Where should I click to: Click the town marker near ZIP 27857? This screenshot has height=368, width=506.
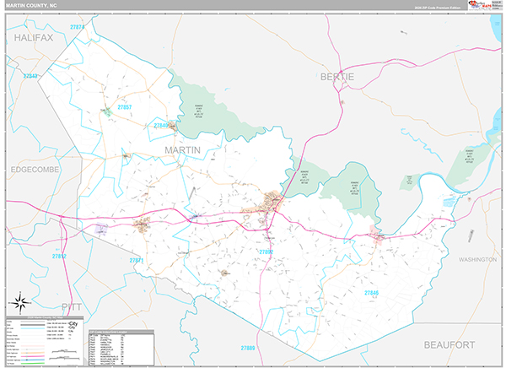click(107, 111)
